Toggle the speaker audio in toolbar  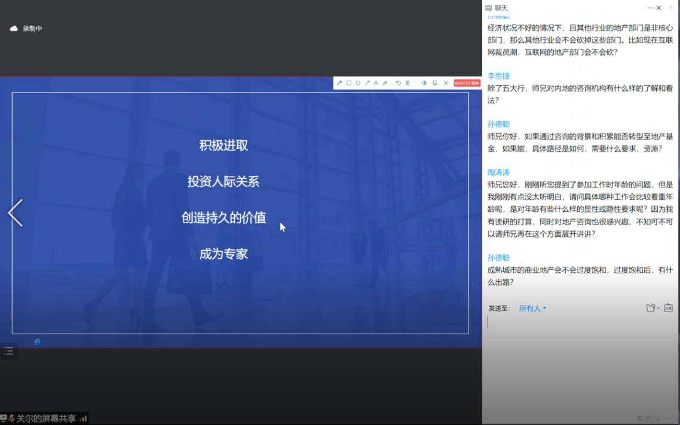(424, 83)
